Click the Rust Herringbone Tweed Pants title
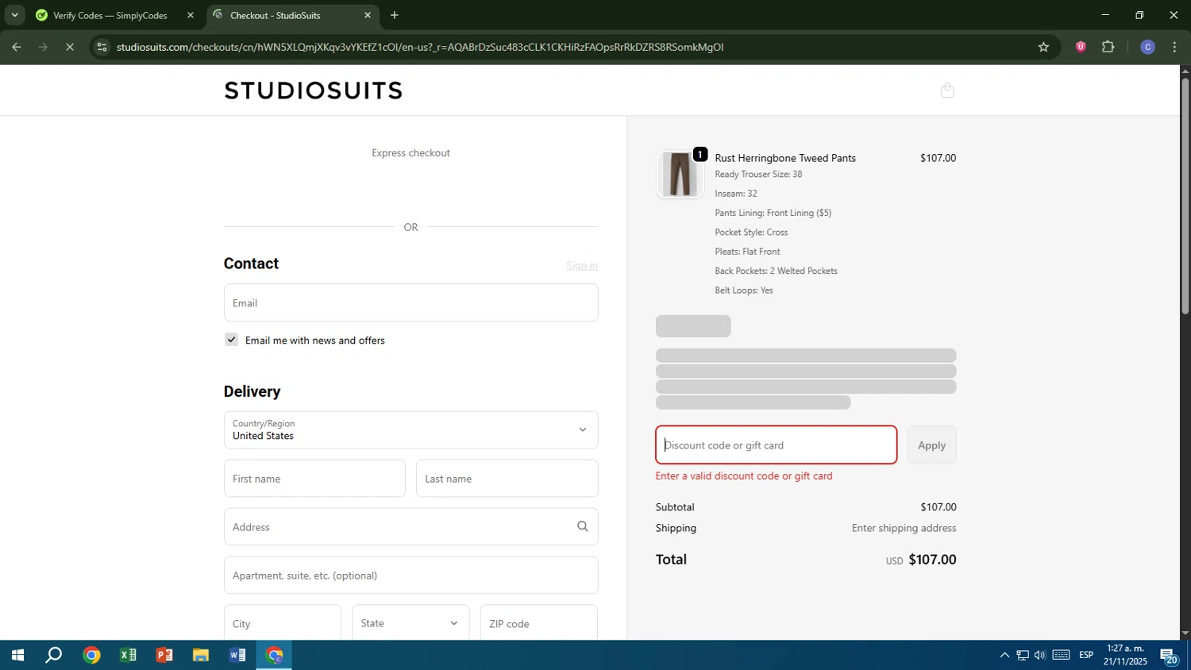Image resolution: width=1191 pixels, height=670 pixels. [x=785, y=158]
